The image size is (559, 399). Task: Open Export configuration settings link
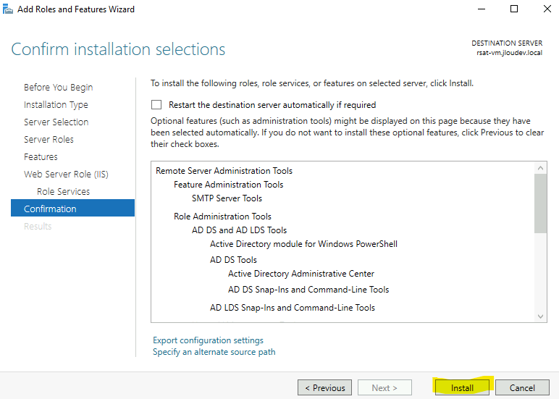point(209,340)
